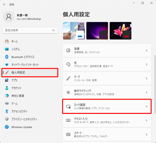The height and width of the screenshot is (143, 156).
Task: Open ネットワークとインターネット category
Action: (30, 65)
